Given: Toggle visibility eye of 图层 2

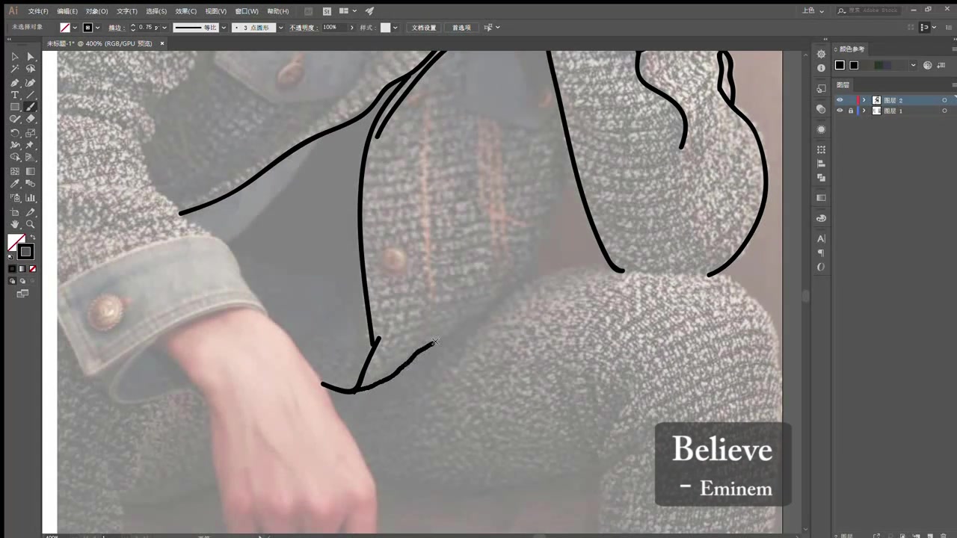Looking at the screenshot, I should pos(840,100).
